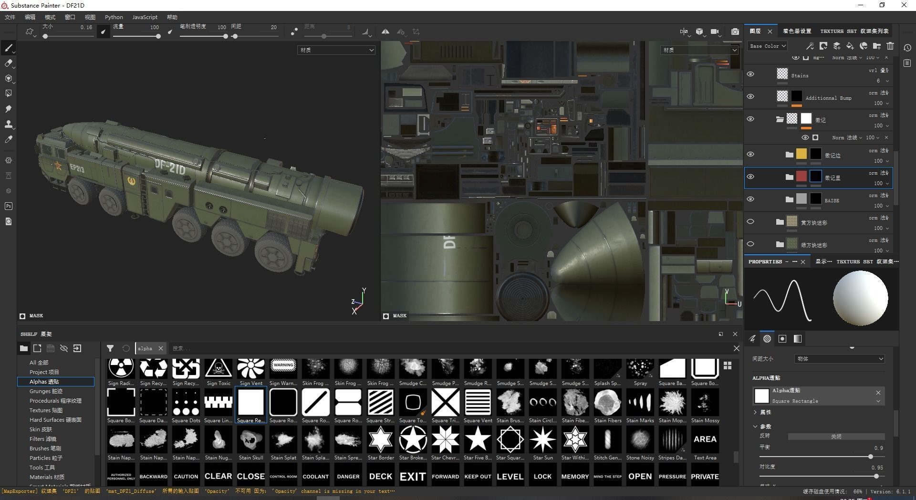Select the Smudge tool
The width and height of the screenshot is (916, 500).
tap(8, 109)
